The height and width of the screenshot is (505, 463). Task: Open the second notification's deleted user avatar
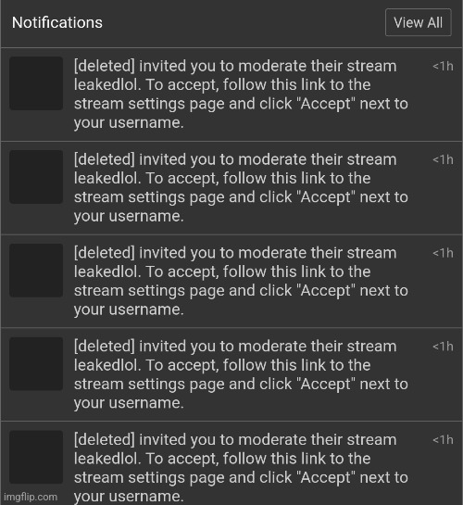[x=36, y=177]
